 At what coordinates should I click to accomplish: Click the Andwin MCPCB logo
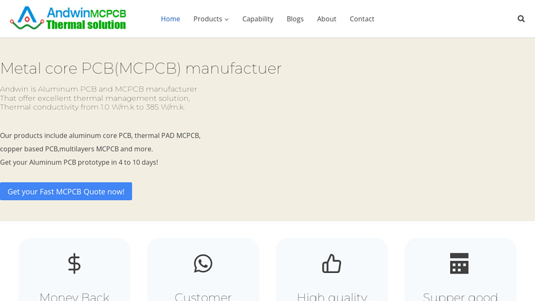68,18
